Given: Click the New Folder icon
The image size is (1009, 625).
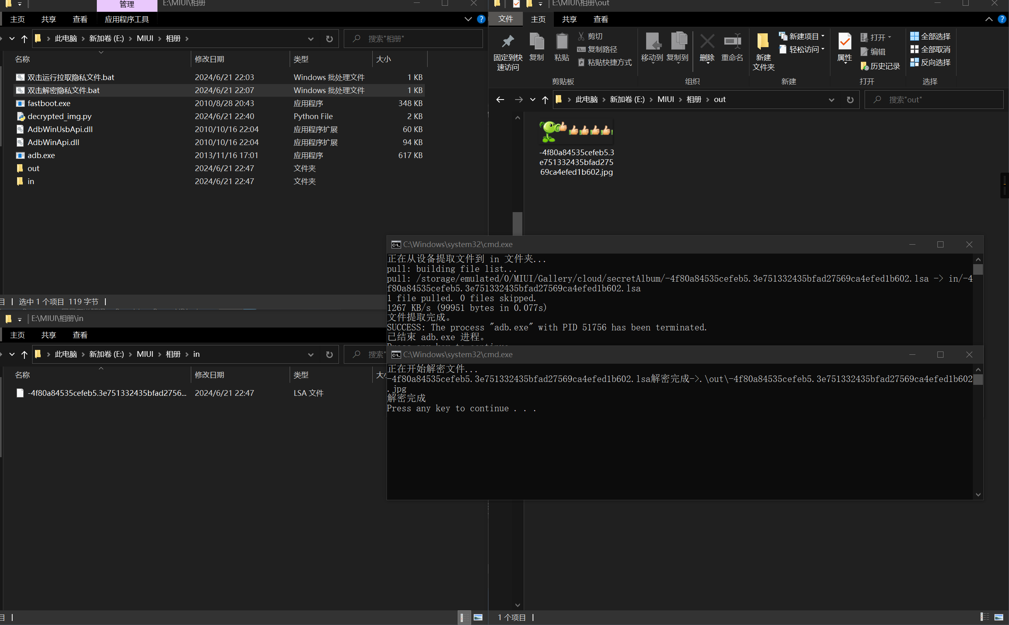Looking at the screenshot, I should point(763,42).
